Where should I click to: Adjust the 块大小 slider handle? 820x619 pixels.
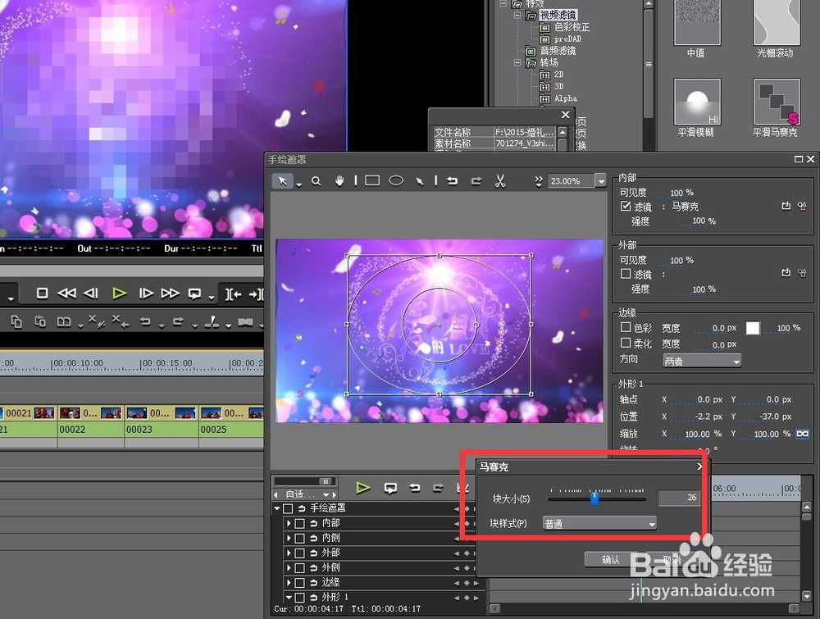point(594,498)
